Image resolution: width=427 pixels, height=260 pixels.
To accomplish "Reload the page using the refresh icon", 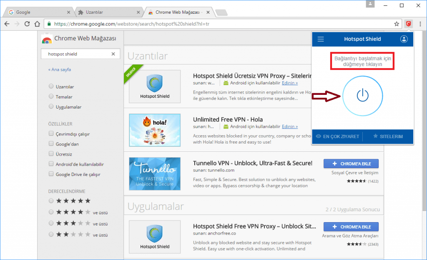I will pos(26,24).
